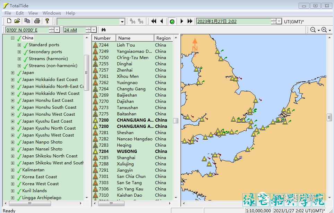
Task: Click the tree panel horizontal scrollbar thumb
Action: [x=29, y=203]
